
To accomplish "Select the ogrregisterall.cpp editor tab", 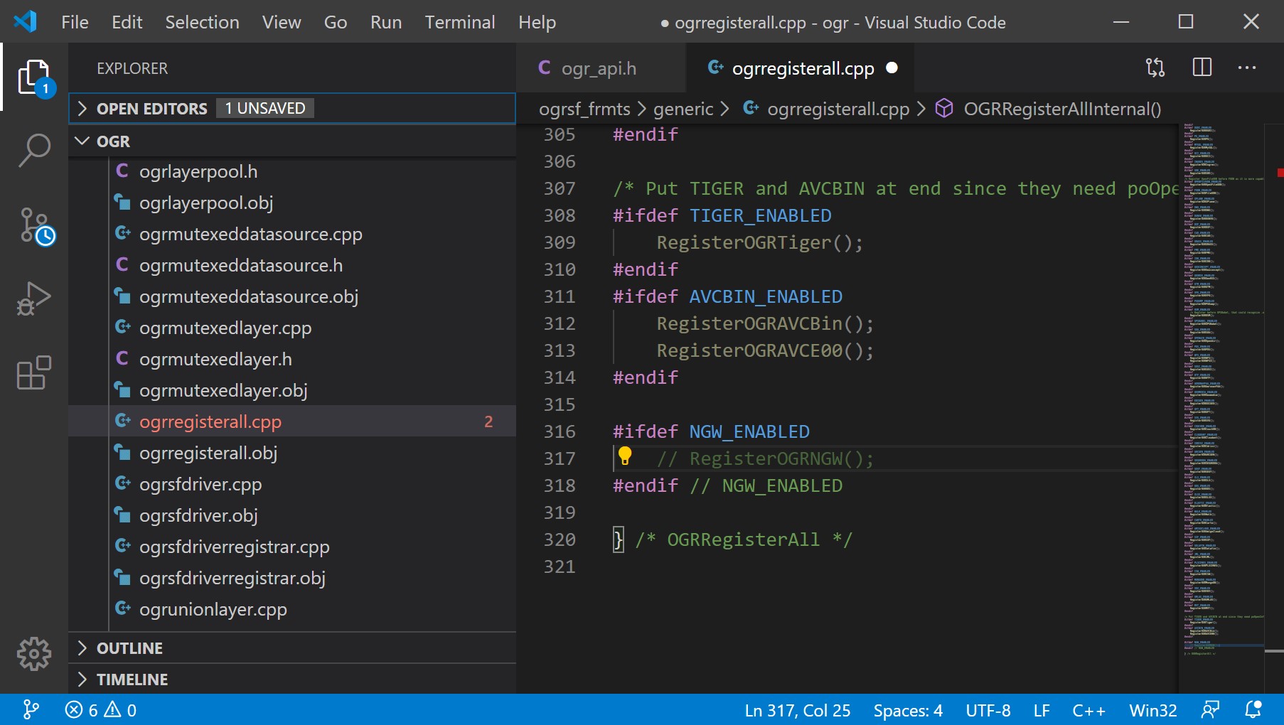I will [x=800, y=68].
